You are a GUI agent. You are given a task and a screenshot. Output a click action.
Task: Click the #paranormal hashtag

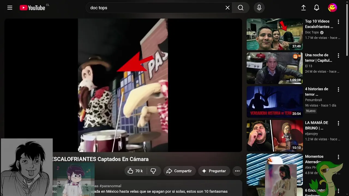pos(110,186)
